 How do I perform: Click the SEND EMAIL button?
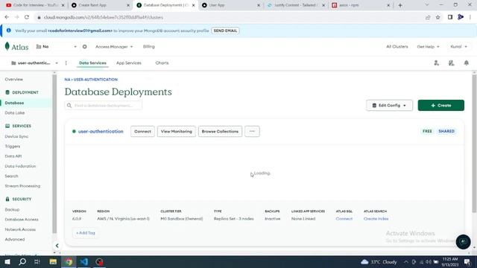225,31
